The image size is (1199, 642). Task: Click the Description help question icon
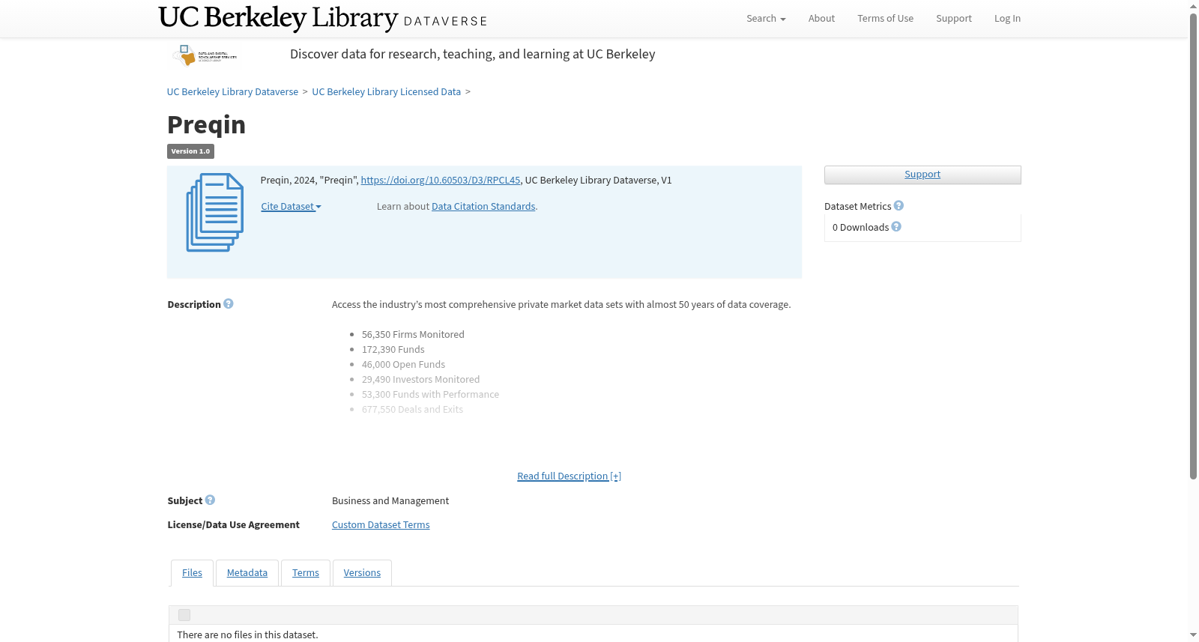tap(229, 303)
